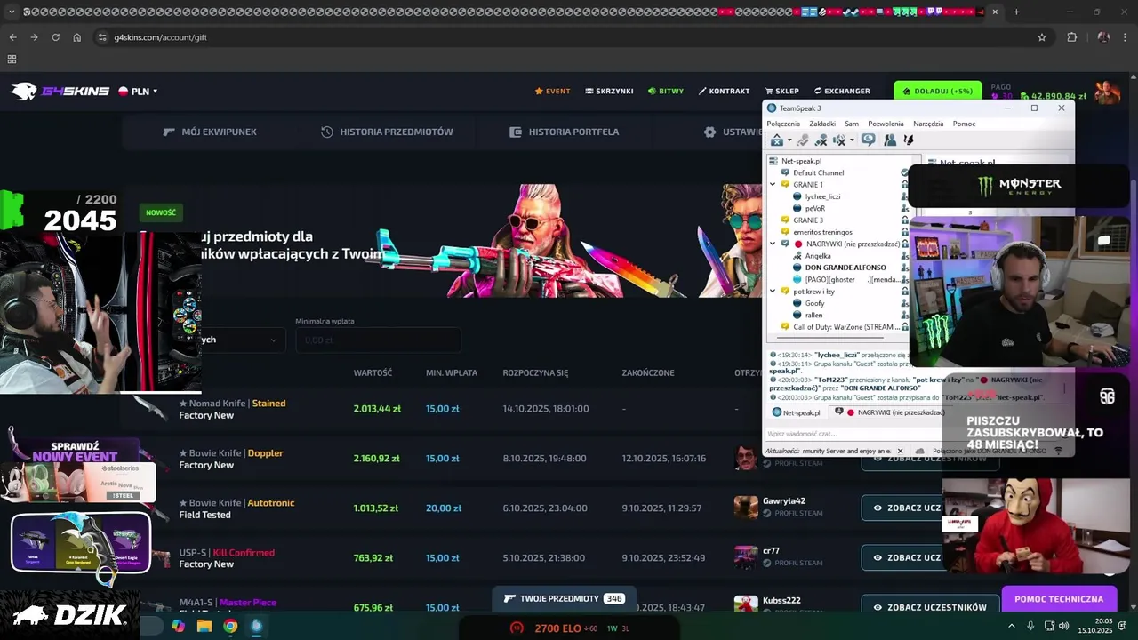Open cr77 winner avatar
1138x640 pixels.
(746, 556)
